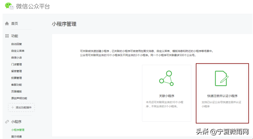
Task: Click the intro line starting 可关联或快速创建小程序
Action: (x=147, y=51)
